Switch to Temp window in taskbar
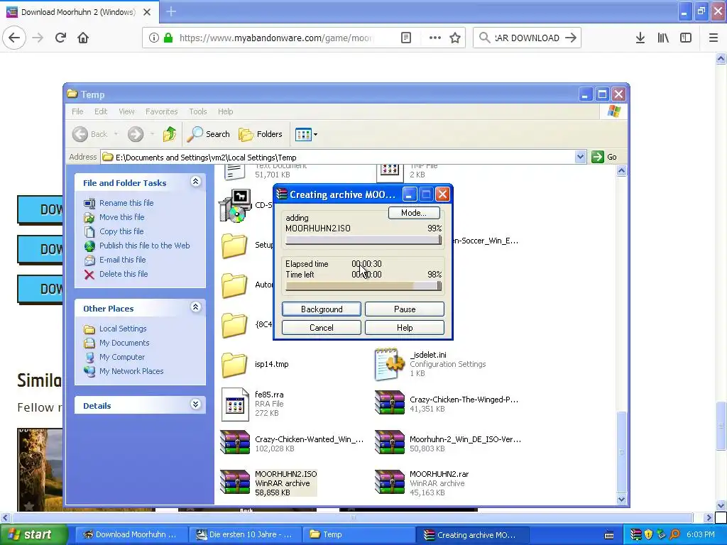 coord(358,534)
